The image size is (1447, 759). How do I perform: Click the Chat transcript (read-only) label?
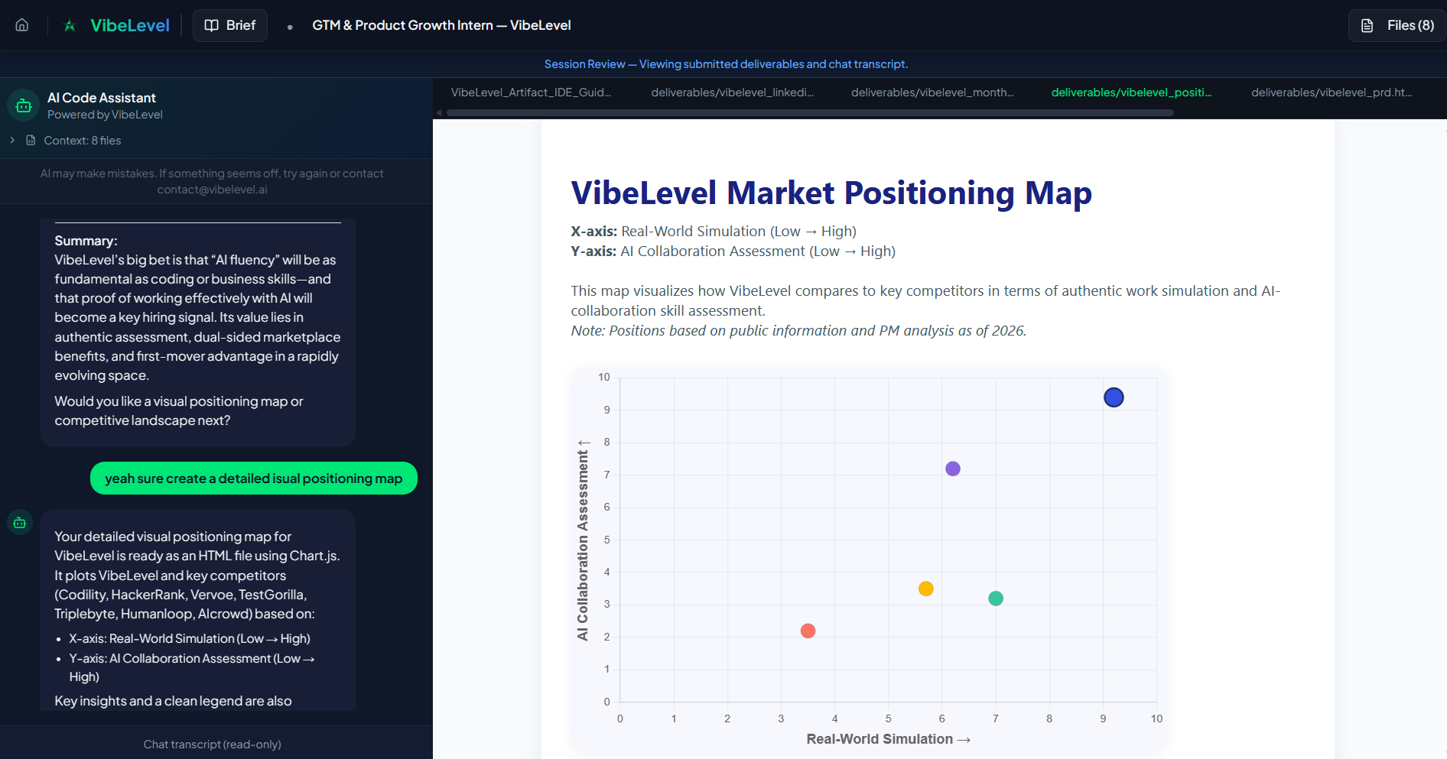pos(213,744)
